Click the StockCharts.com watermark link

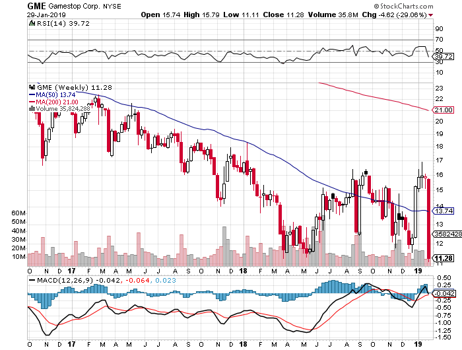pos(404,6)
